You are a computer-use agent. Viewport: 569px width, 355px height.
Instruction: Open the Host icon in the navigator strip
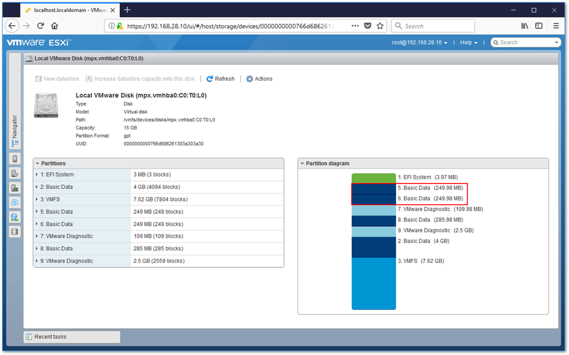(14, 158)
